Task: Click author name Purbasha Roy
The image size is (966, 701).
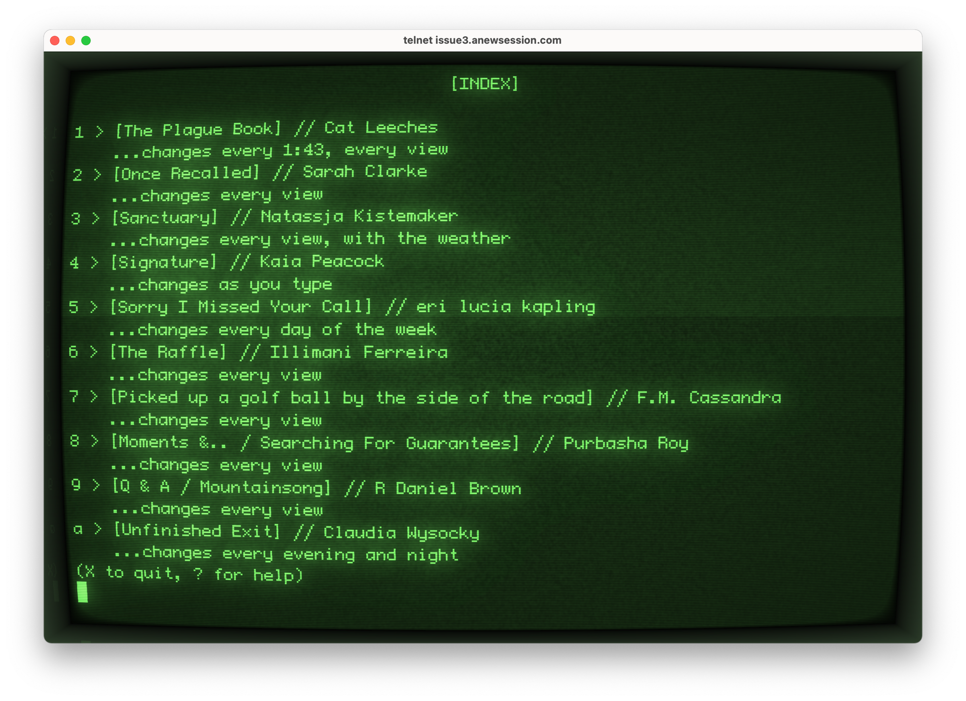Action: 626,443
